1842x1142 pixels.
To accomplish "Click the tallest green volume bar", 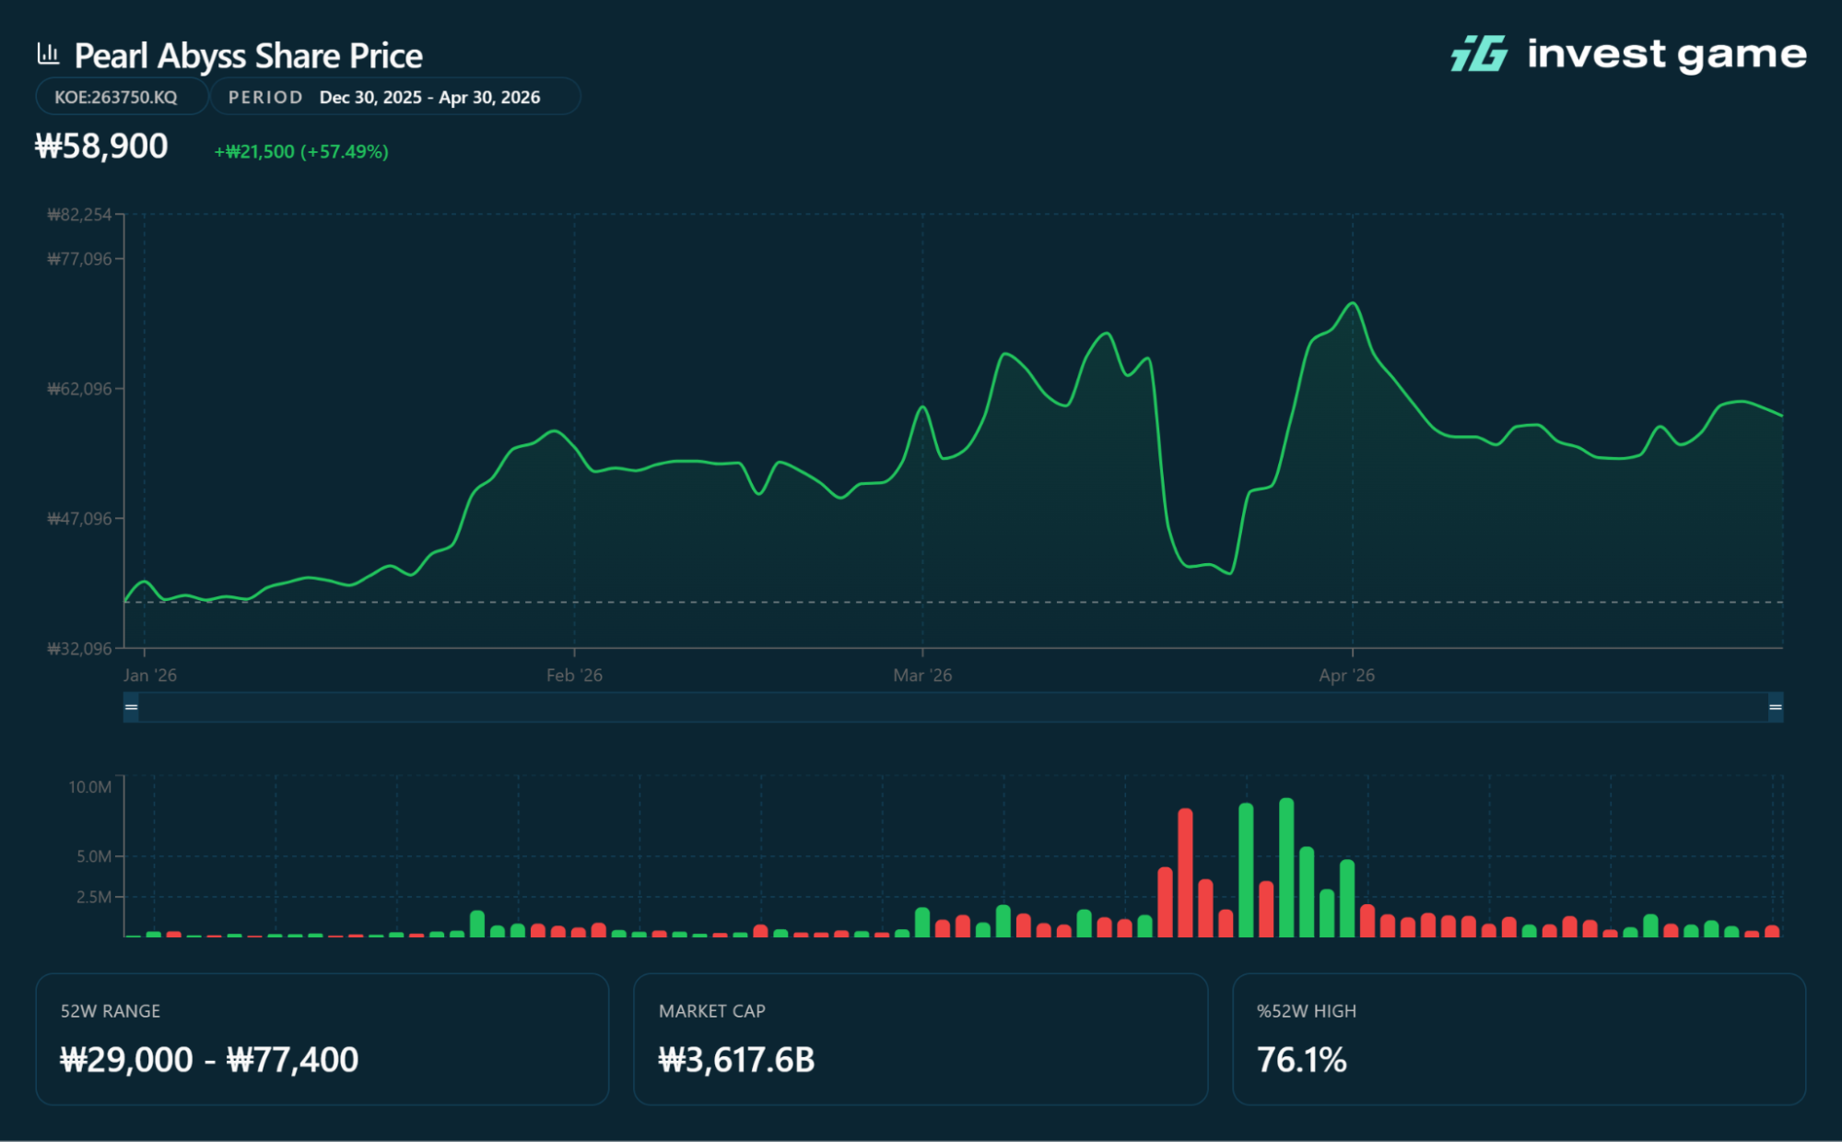I will point(1286,867).
